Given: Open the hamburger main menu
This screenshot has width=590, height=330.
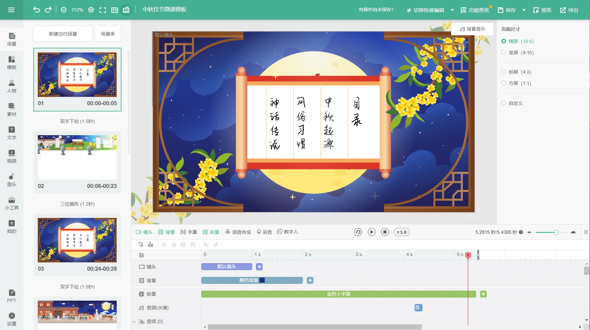Looking at the screenshot, I should pyautogui.click(x=11, y=10).
